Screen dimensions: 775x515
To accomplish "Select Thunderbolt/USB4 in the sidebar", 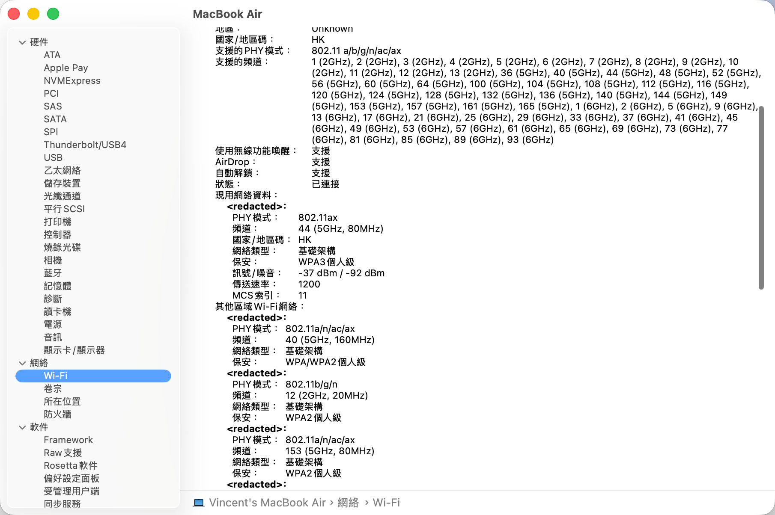I will click(85, 145).
